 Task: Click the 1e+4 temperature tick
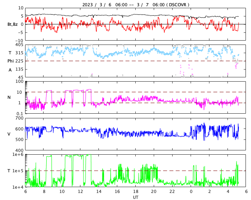coord(18,187)
